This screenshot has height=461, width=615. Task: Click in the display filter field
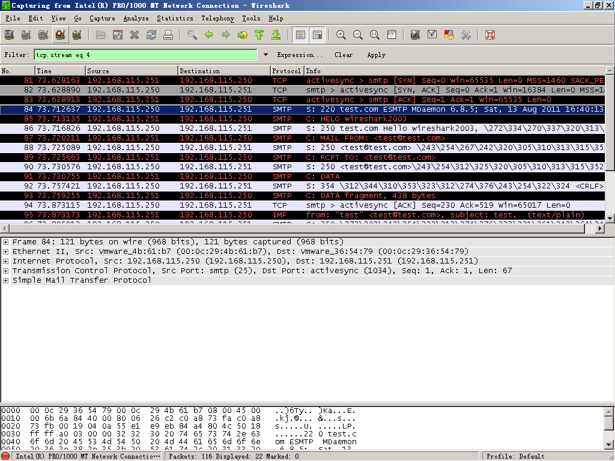pos(145,55)
